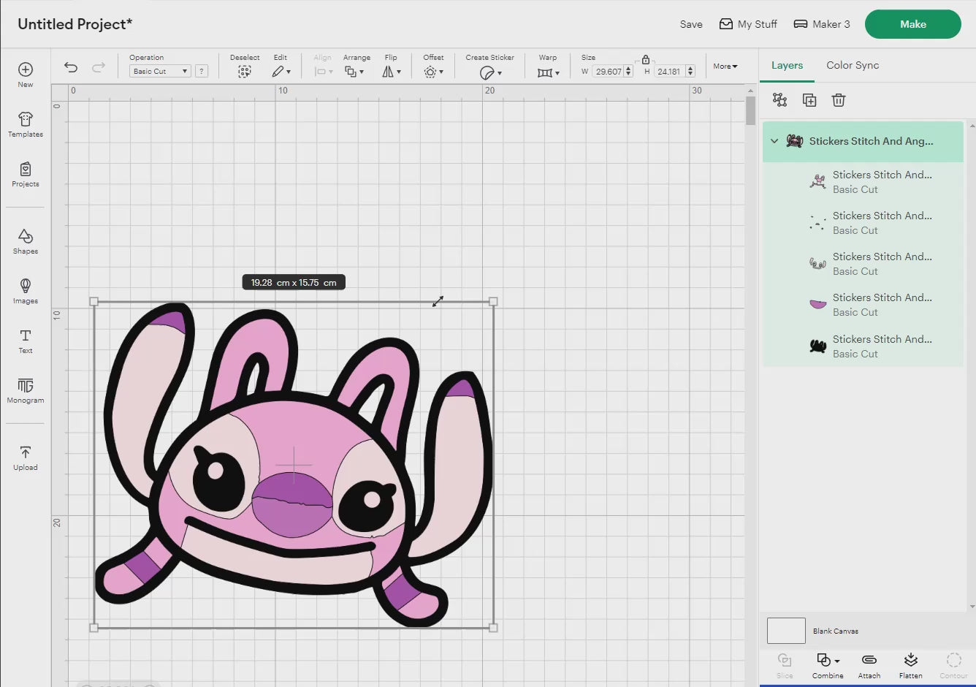This screenshot has width=976, height=687.
Task: Click the Attach tool
Action: click(869, 665)
